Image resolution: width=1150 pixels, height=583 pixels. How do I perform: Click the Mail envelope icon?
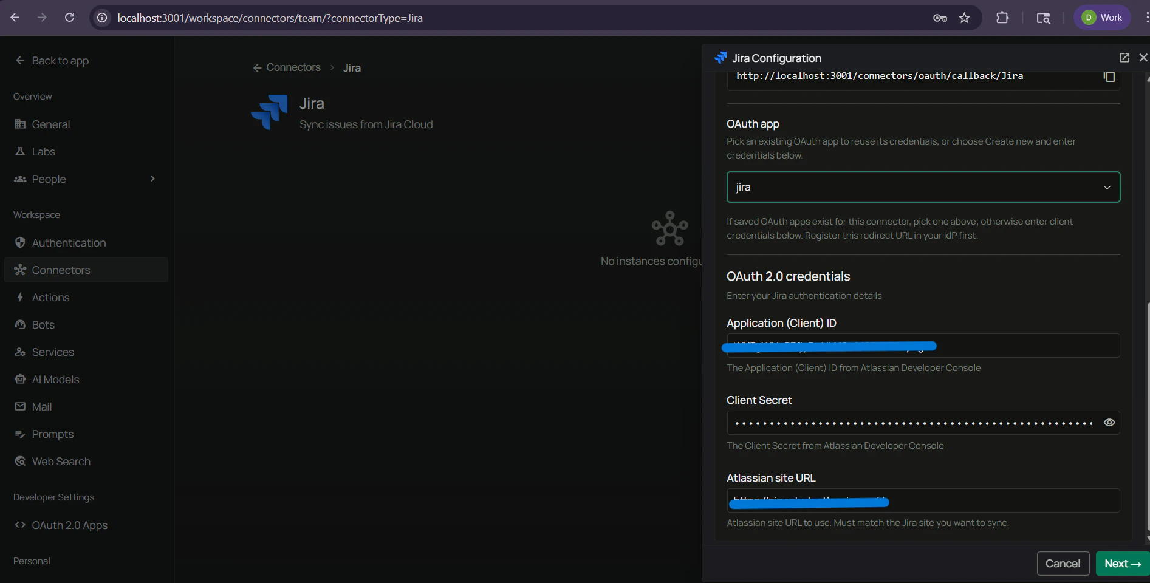click(x=20, y=406)
